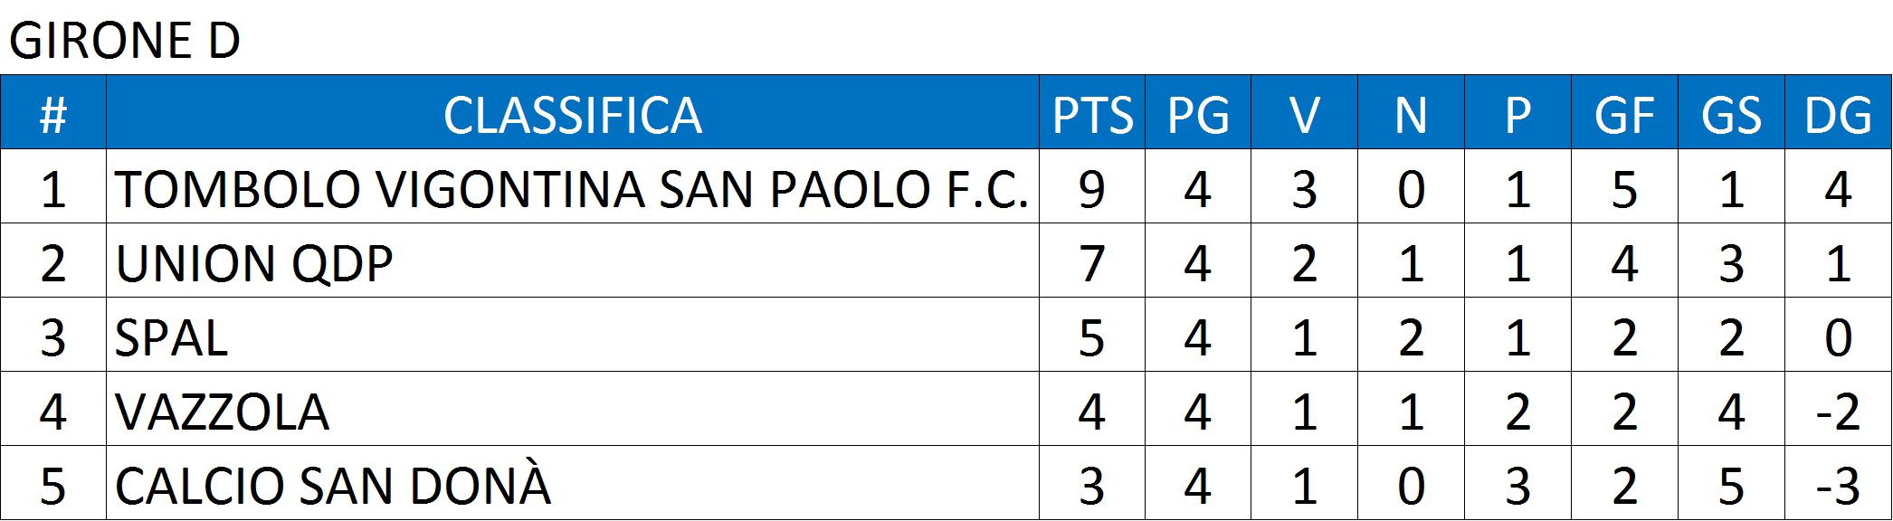Click the PTS column header
This screenshot has height=521, width=1893.
1092,113
